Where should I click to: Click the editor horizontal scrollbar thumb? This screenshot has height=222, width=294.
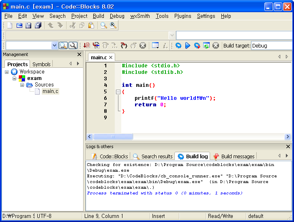point(113,137)
